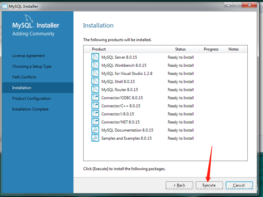Click the MySQL Workbench 8.0.15 product icon
263x197 pixels.
(95, 65)
